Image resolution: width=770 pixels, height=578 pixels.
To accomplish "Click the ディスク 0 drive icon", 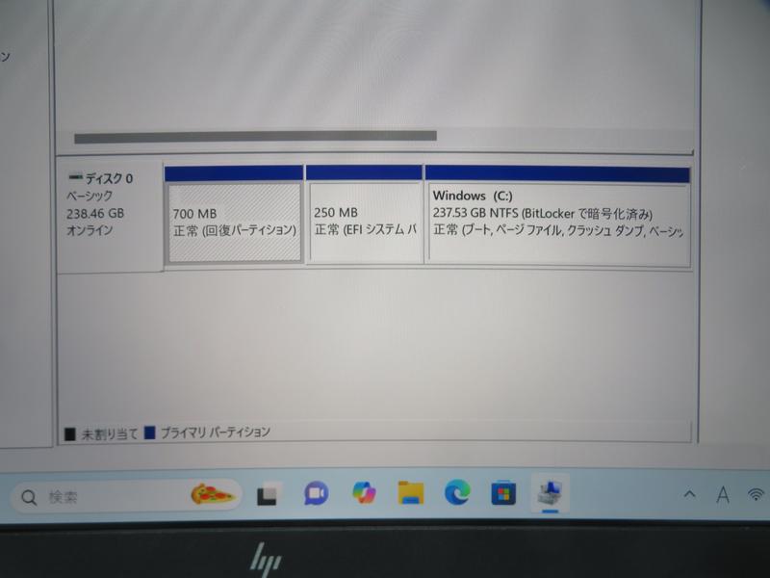I will click(76, 177).
